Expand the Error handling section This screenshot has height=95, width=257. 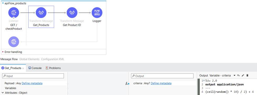click(3, 52)
